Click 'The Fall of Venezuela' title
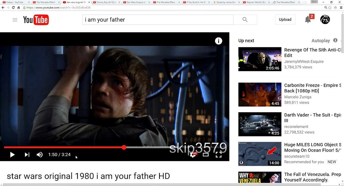The height and width of the screenshot is (186, 344). tap(313, 177)
